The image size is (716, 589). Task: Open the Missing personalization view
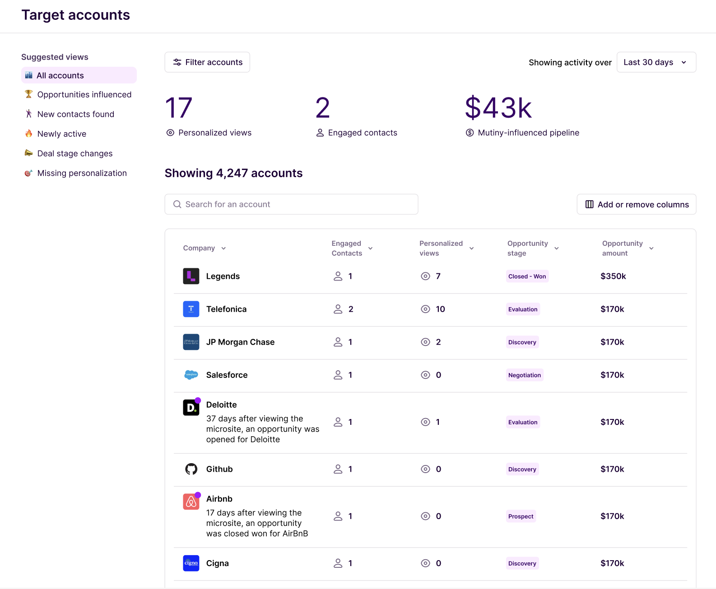tap(82, 173)
